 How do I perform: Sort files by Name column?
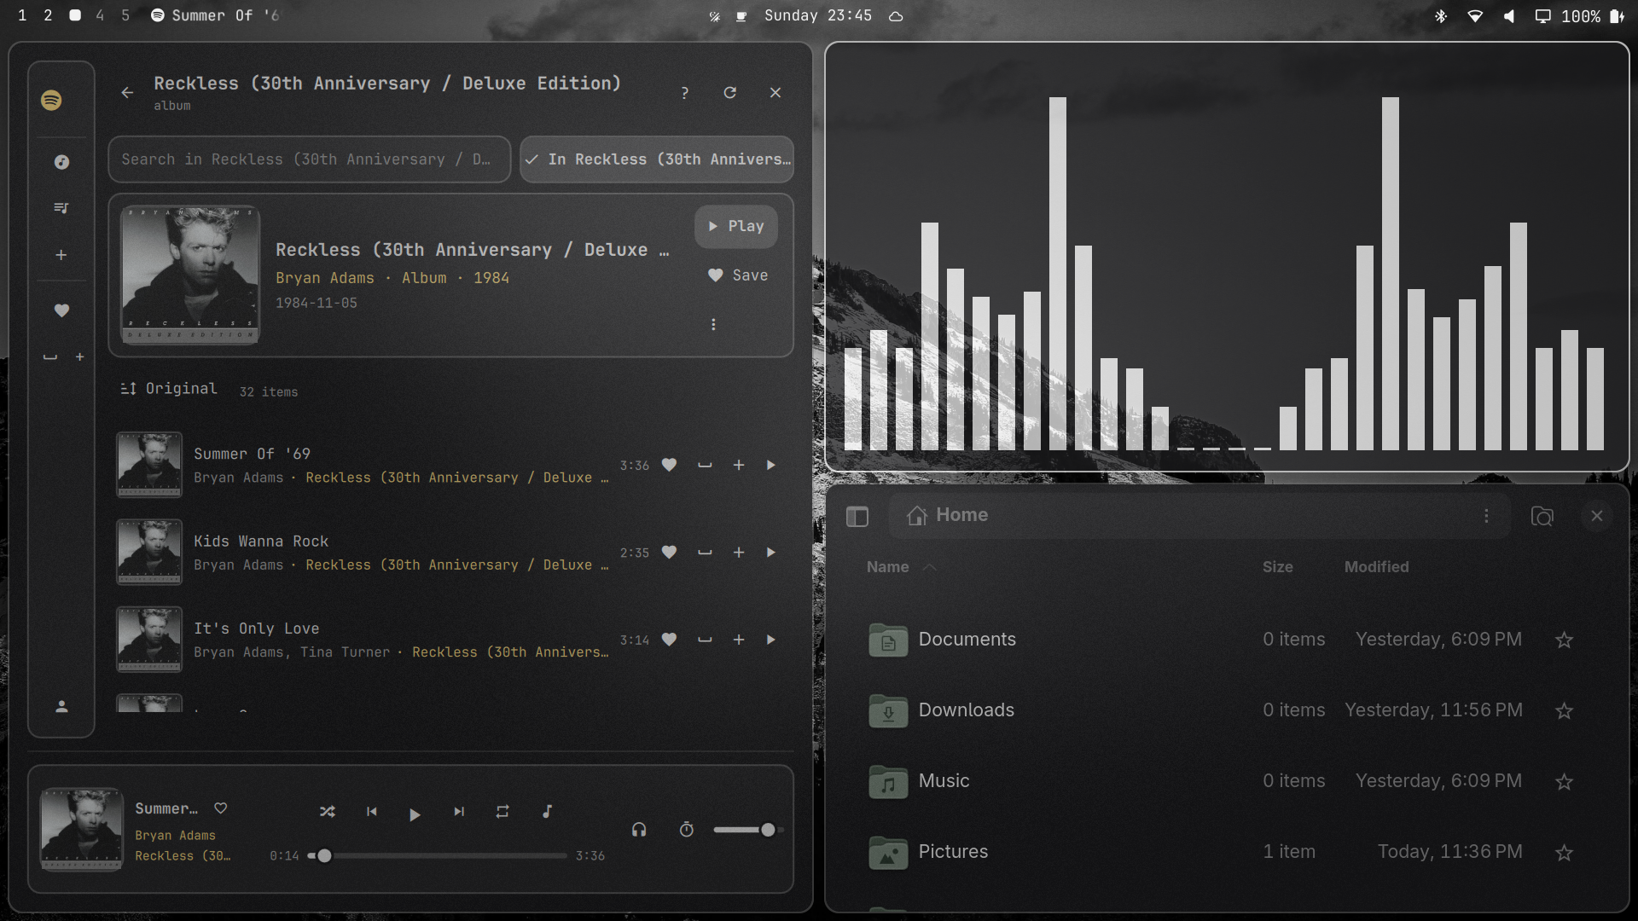click(888, 567)
